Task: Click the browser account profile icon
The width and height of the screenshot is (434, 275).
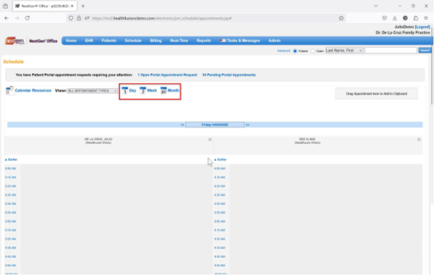Action: coord(405,18)
